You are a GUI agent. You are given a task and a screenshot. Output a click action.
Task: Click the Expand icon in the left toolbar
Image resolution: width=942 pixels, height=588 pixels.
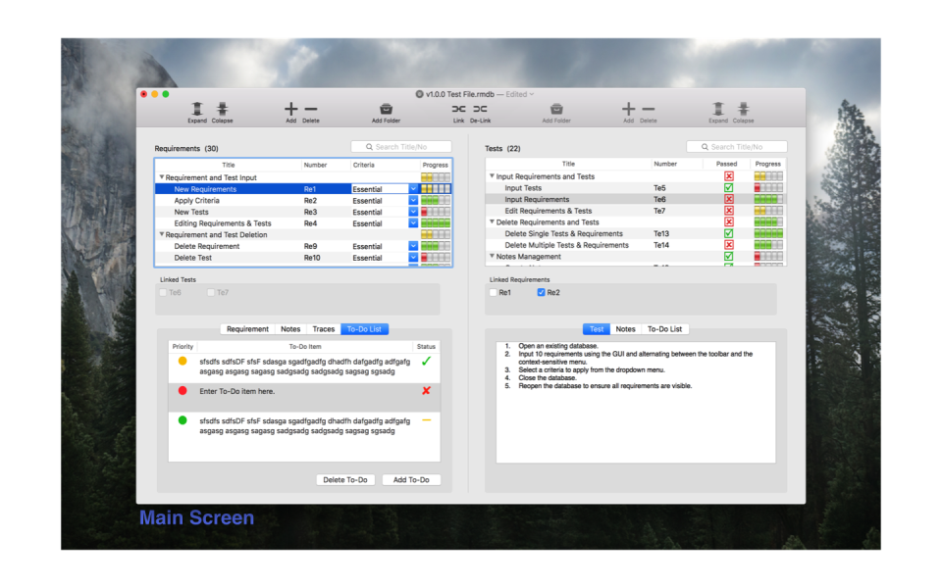click(x=196, y=110)
